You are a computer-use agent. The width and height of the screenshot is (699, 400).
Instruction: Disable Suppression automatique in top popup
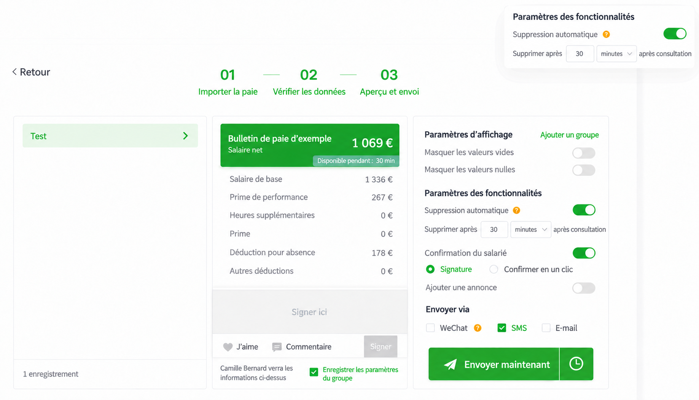pos(675,34)
